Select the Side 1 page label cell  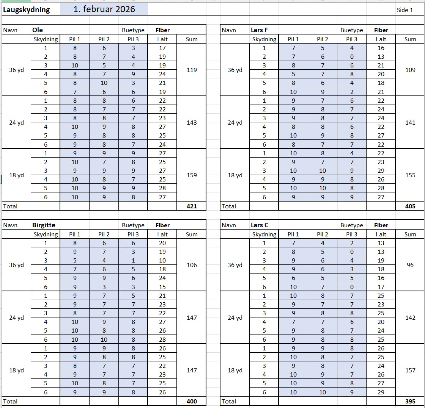[405, 10]
